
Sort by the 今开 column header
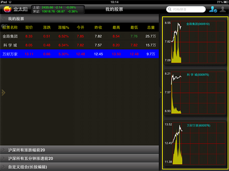pos(81,27)
